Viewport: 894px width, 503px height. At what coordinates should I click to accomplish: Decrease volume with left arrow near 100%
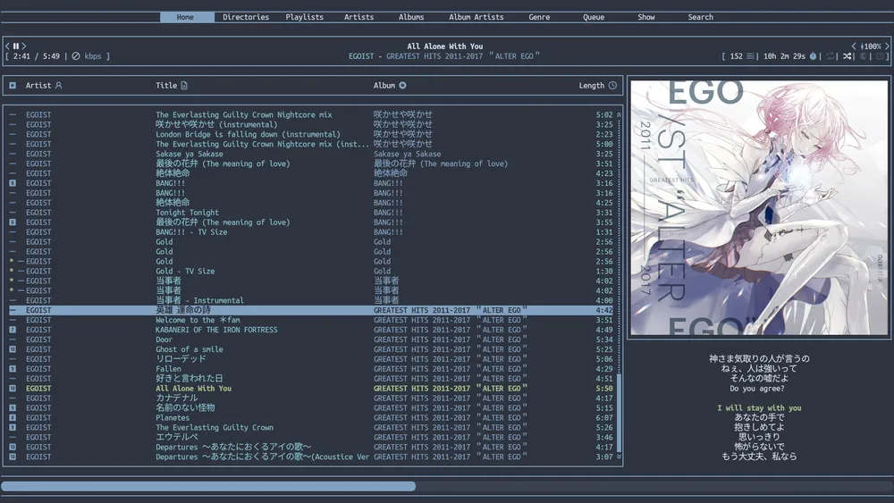853,46
